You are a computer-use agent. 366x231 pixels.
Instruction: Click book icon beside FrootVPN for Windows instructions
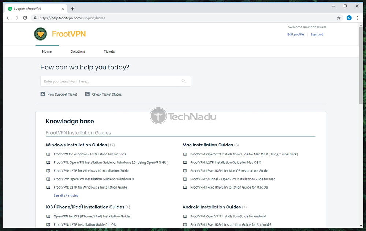coord(48,154)
